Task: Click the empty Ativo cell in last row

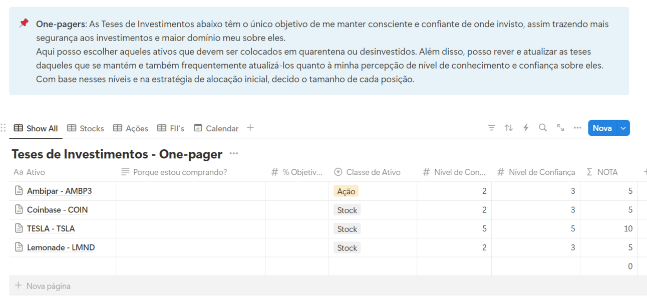Action: point(63,266)
